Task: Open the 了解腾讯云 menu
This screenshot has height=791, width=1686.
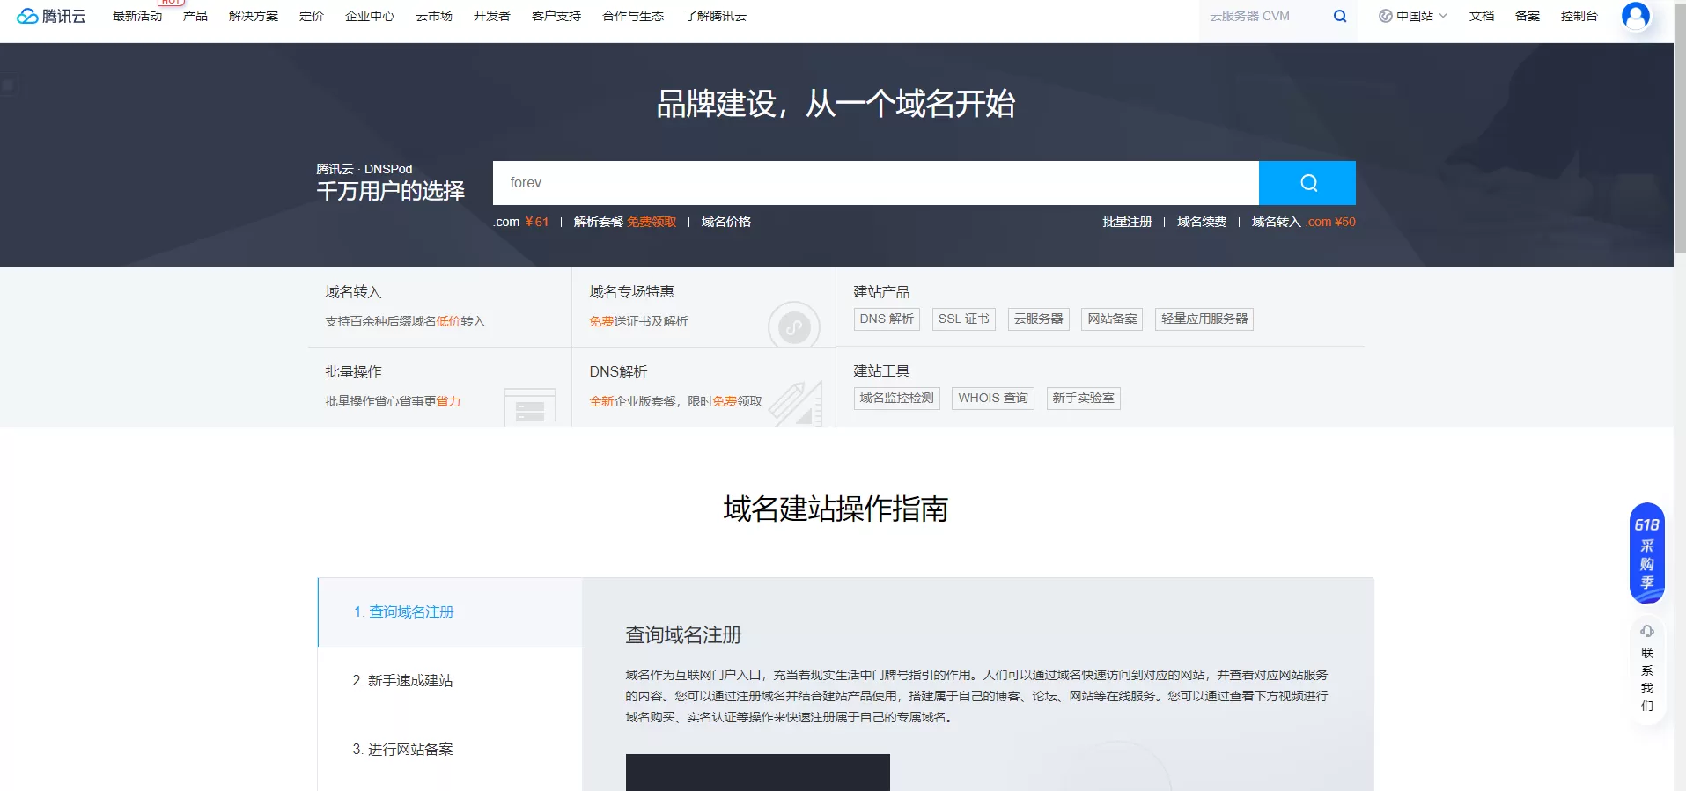Action: 716,16
